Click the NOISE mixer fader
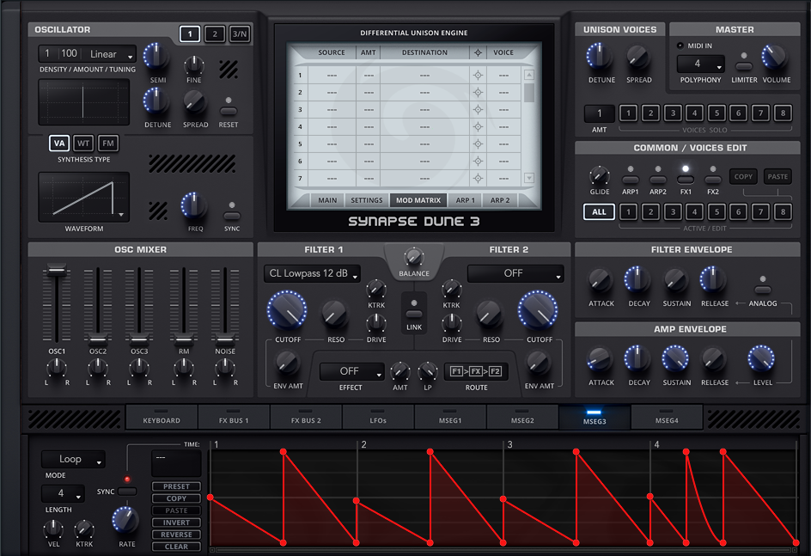This screenshot has width=811, height=556. (x=225, y=340)
